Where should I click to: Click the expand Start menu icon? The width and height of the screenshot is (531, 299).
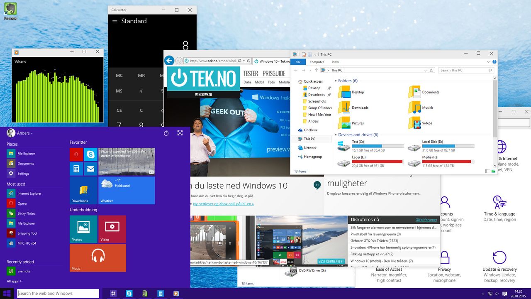tap(180, 133)
